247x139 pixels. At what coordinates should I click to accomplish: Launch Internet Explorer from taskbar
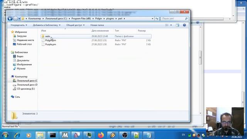(x=17, y=135)
